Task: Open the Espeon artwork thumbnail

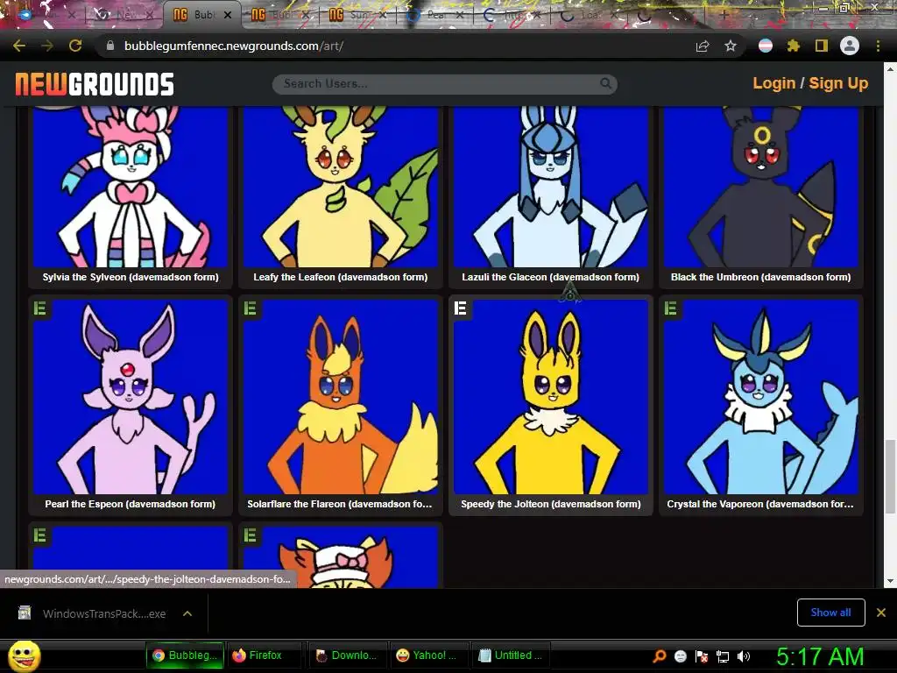Action: (x=131, y=397)
